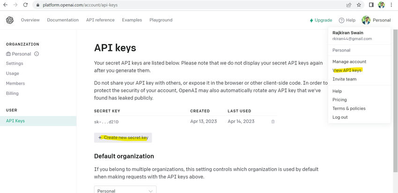Click the OpenAI logo
Image resolution: width=398 pixels, height=193 pixels.
click(x=10, y=20)
